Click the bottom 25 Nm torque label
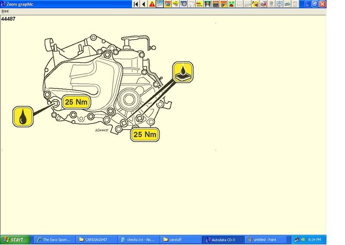Image resolution: width=345 pixels, height=245 pixels. coord(144,134)
